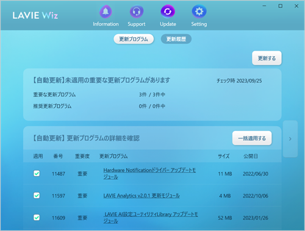Select the 52 MB size value
The image size is (305, 231).
(x=225, y=218)
